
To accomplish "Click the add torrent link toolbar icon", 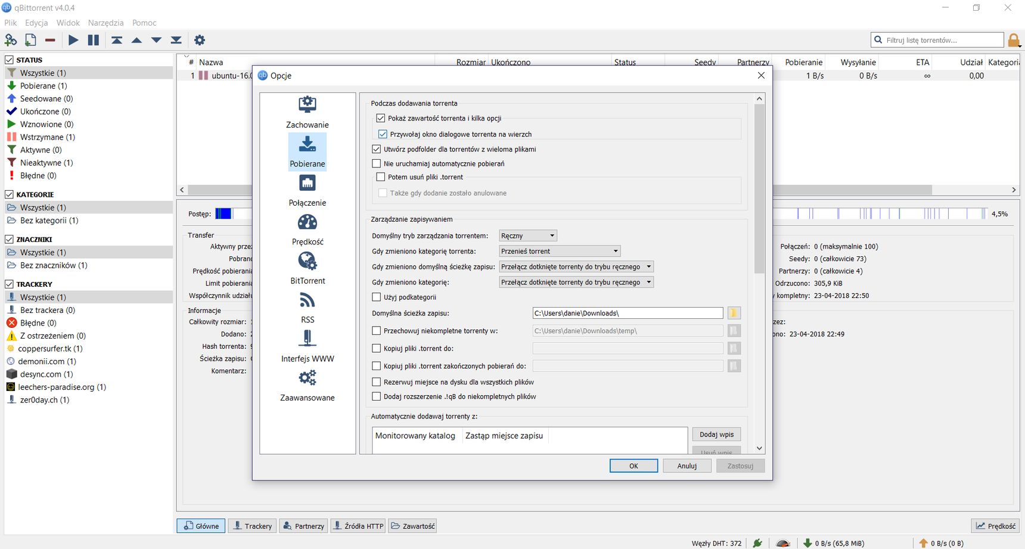I will pyautogui.click(x=11, y=40).
